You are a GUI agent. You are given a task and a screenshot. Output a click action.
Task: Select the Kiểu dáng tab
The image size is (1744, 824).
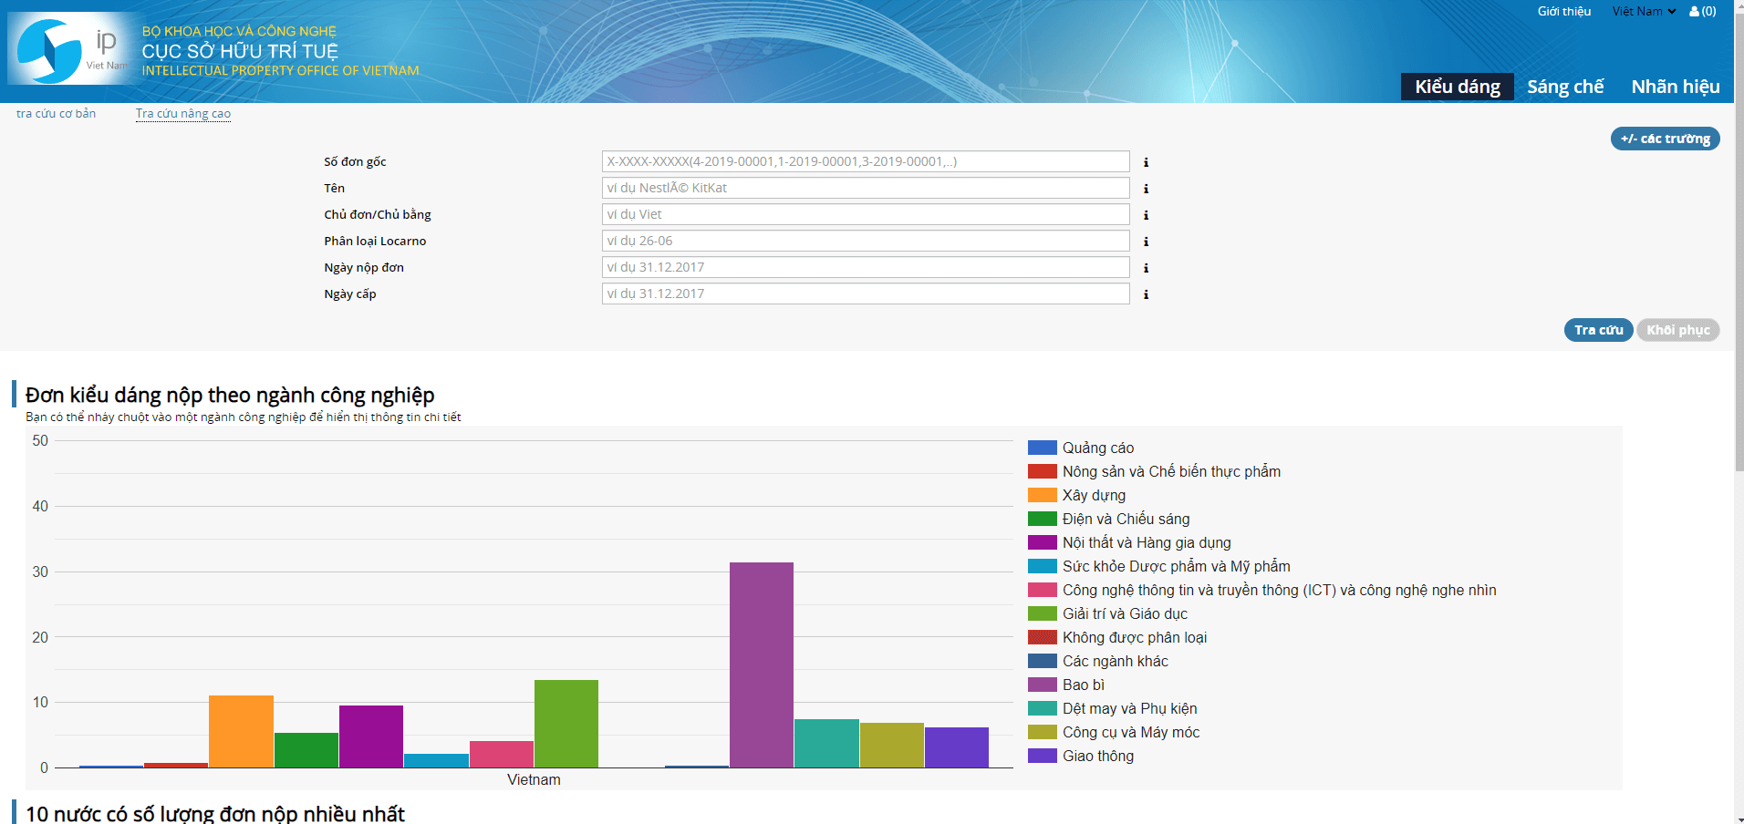1457,87
